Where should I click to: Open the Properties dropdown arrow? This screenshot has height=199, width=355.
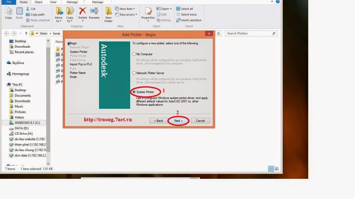[148, 21]
